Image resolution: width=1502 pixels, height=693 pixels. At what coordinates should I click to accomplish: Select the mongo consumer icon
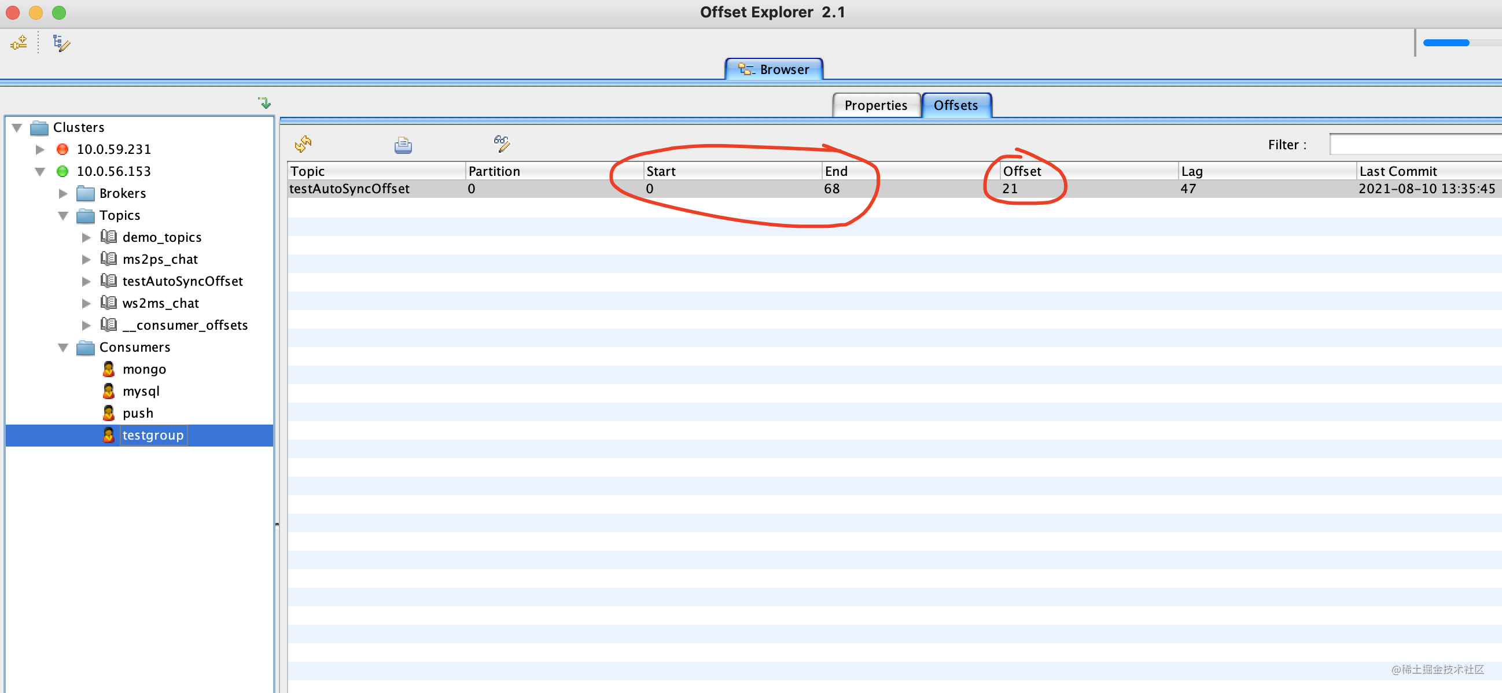108,369
